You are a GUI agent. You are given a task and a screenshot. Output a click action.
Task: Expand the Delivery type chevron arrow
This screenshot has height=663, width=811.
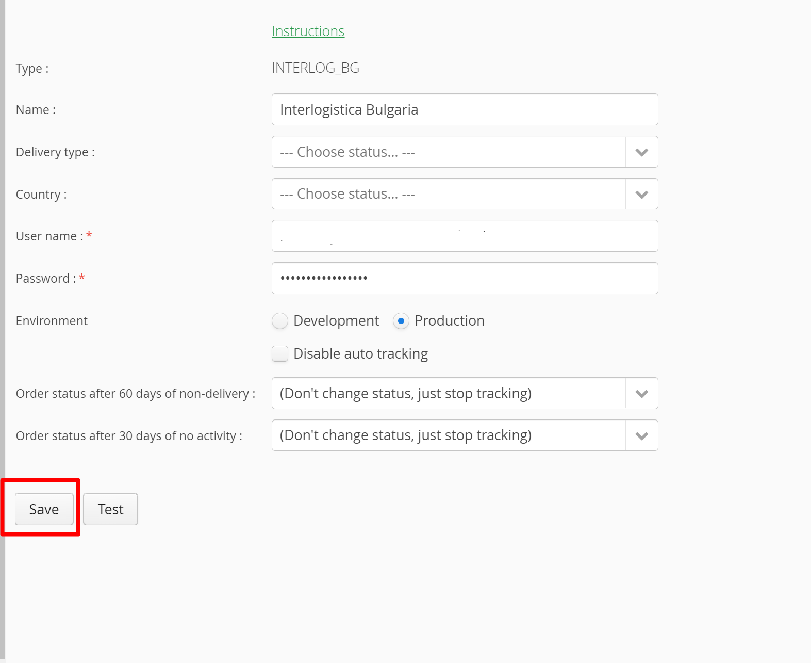(641, 152)
